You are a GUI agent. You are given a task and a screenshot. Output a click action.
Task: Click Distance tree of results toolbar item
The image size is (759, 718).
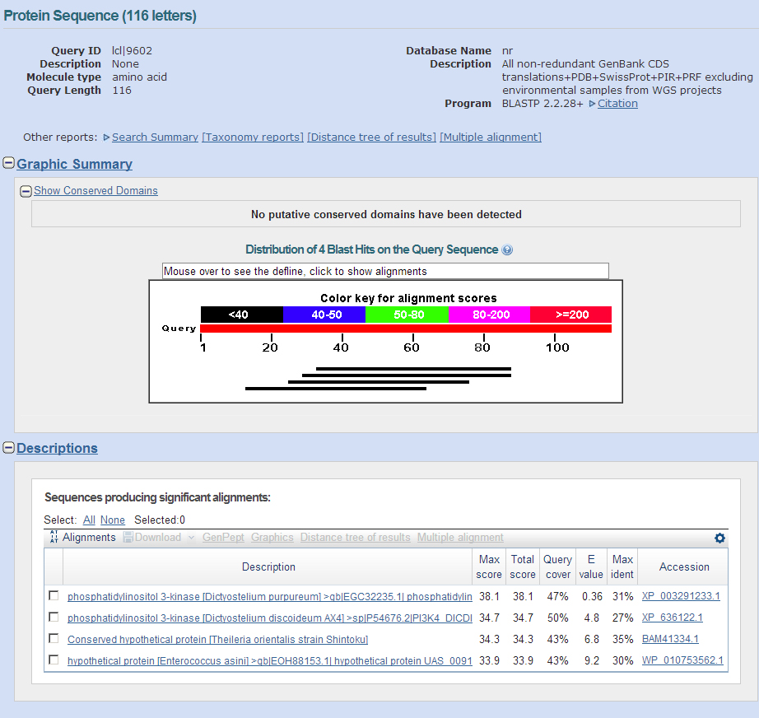click(356, 538)
